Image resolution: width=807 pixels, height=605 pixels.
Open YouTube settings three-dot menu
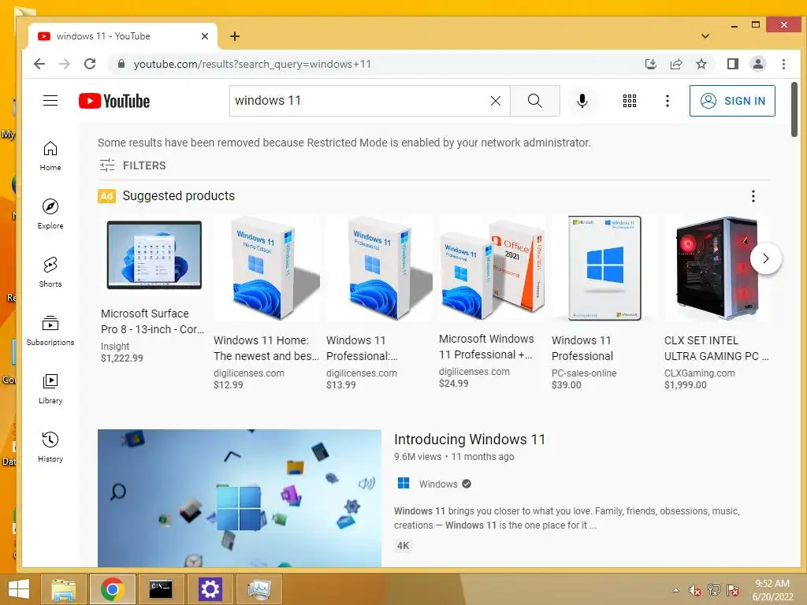(667, 101)
